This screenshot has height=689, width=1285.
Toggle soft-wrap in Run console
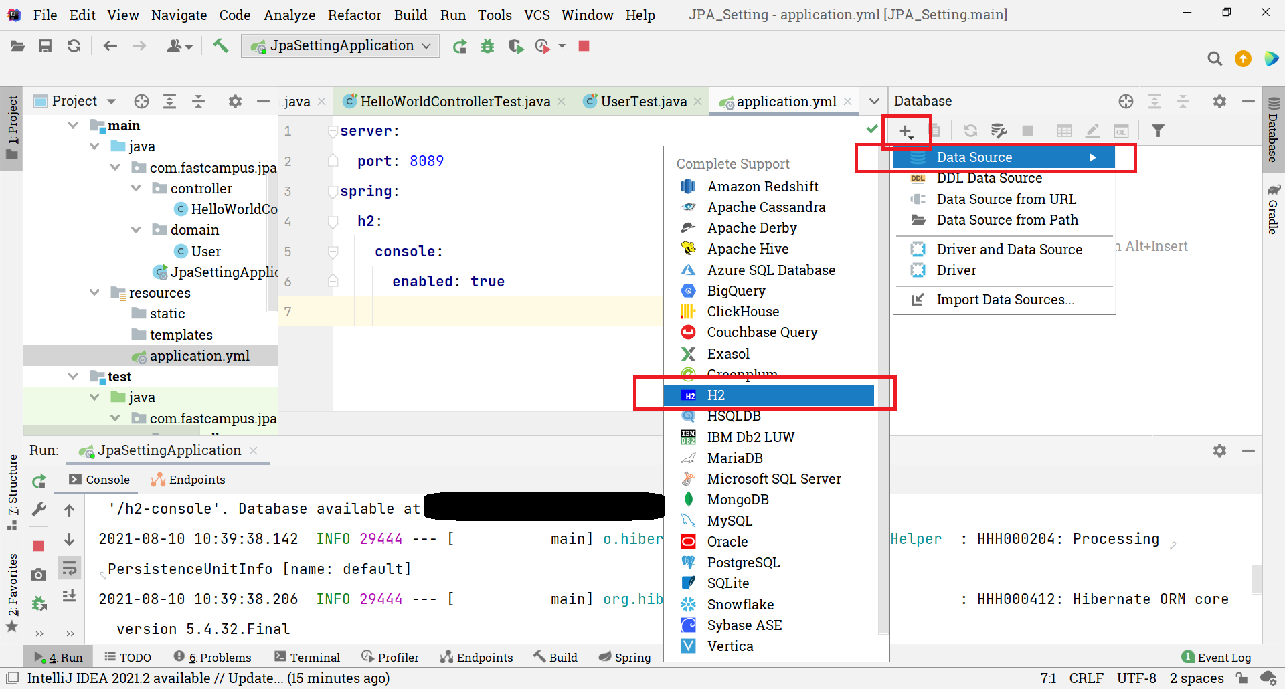tap(69, 569)
